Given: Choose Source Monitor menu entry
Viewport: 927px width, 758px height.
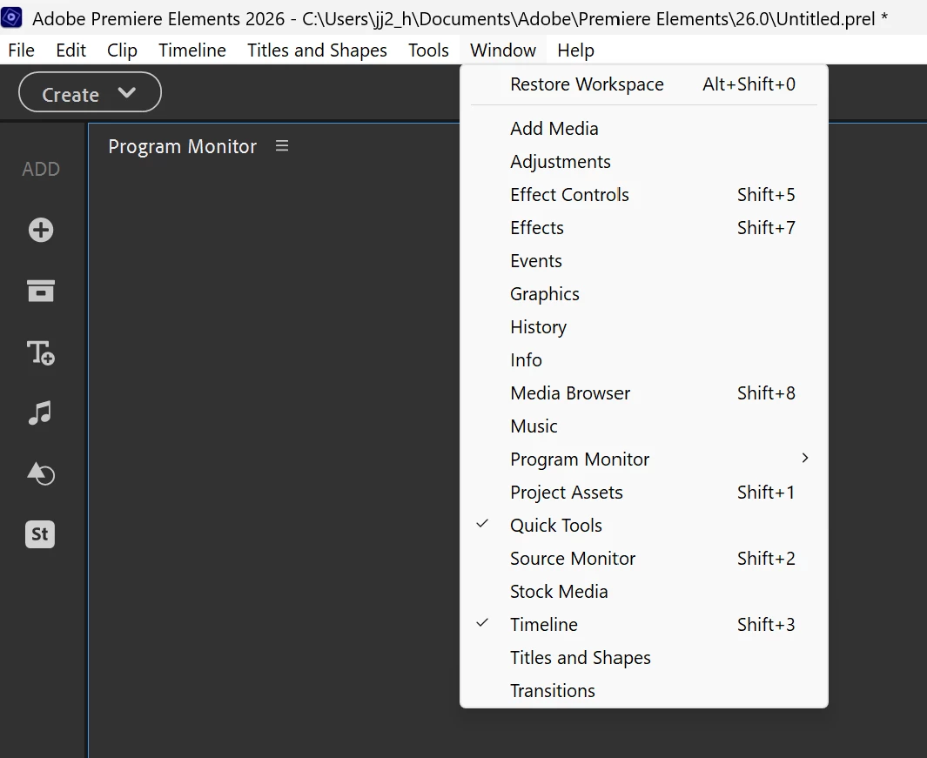Looking at the screenshot, I should (644, 558).
